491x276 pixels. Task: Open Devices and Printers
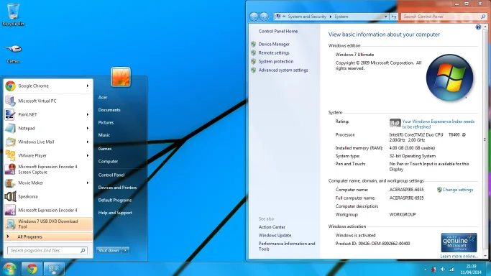coord(117,188)
